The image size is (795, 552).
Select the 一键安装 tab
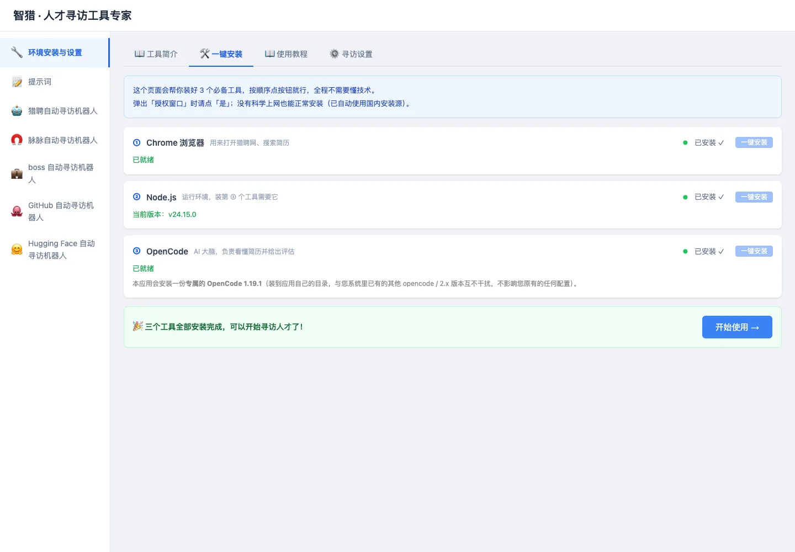(x=221, y=54)
